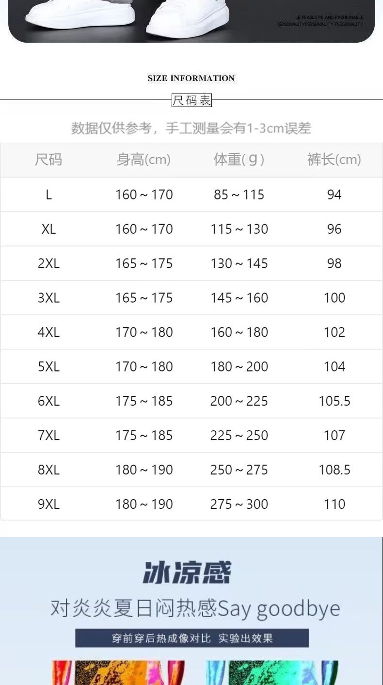Click the SIZE INFORMATION heading
The image size is (383, 685).
coord(191,78)
